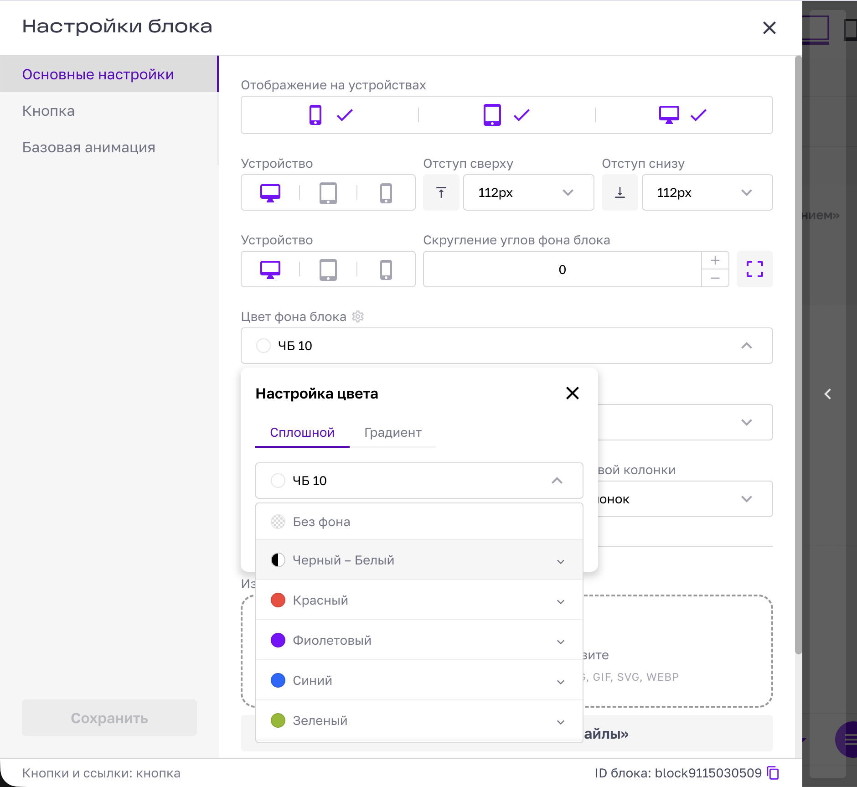
Task: Select phone device for corner rounding
Action: tap(386, 269)
